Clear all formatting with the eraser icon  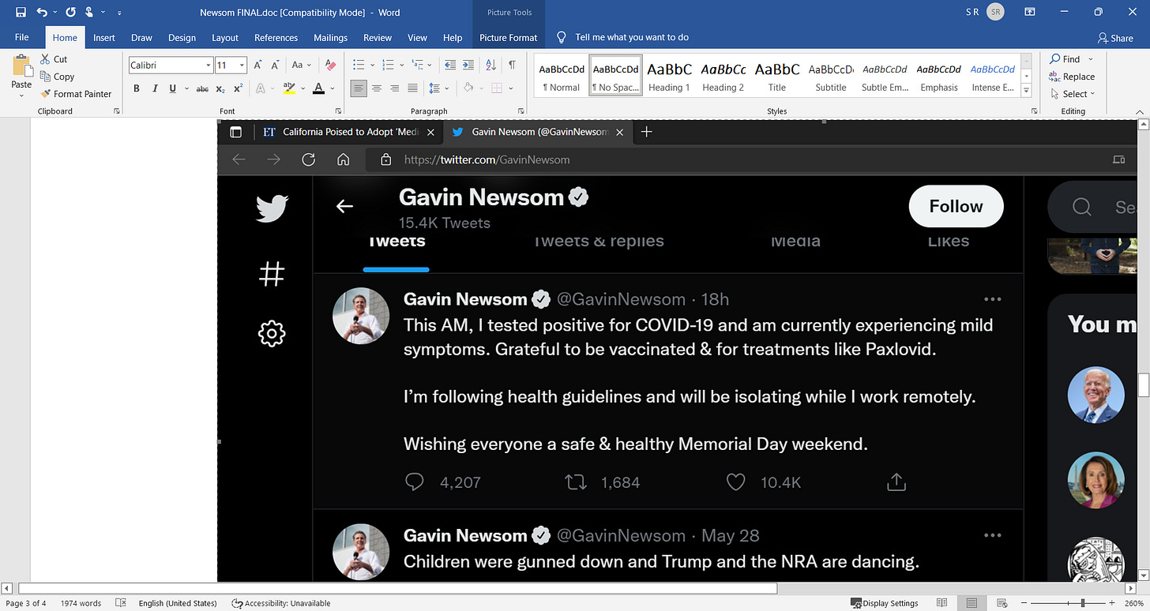[331, 66]
